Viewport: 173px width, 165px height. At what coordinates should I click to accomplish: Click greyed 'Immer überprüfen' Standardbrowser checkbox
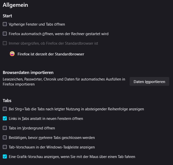(x=5, y=43)
